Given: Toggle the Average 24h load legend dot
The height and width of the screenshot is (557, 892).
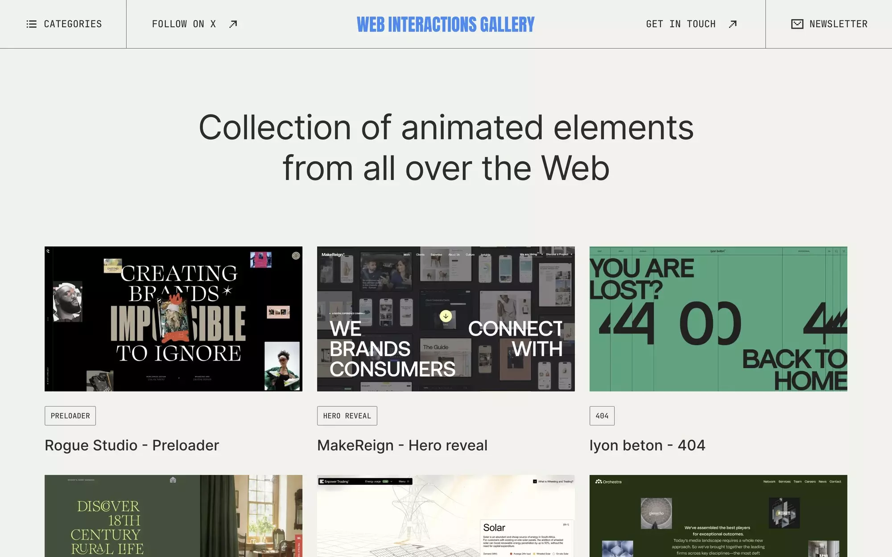Looking at the screenshot, I should pyautogui.click(x=511, y=554).
